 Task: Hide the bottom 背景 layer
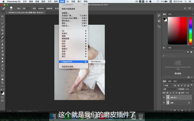click(164, 103)
